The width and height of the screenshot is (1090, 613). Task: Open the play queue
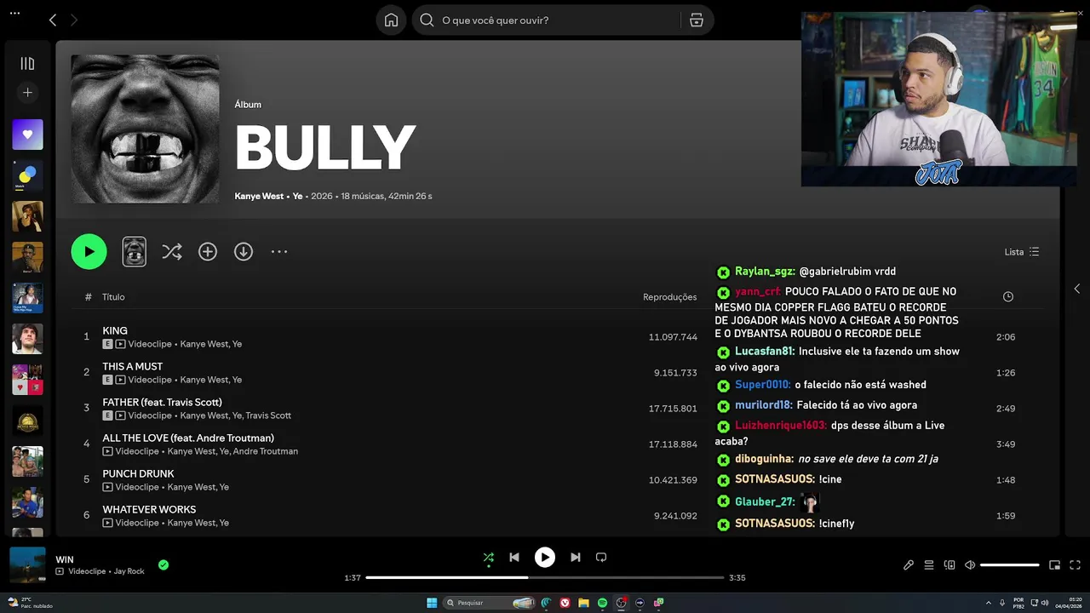pyautogui.click(x=929, y=564)
